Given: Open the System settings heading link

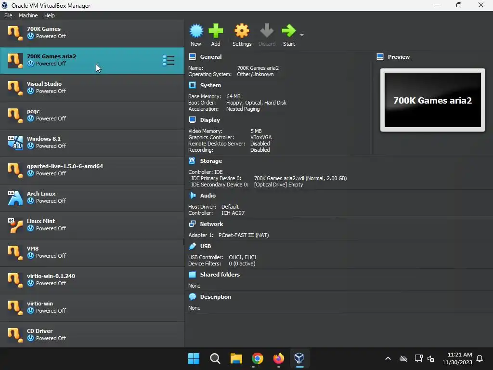Looking at the screenshot, I should coord(210,85).
